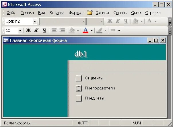This screenshot has width=173, height=127.
Task: Click the line color brush icon
Action: coord(99,30)
